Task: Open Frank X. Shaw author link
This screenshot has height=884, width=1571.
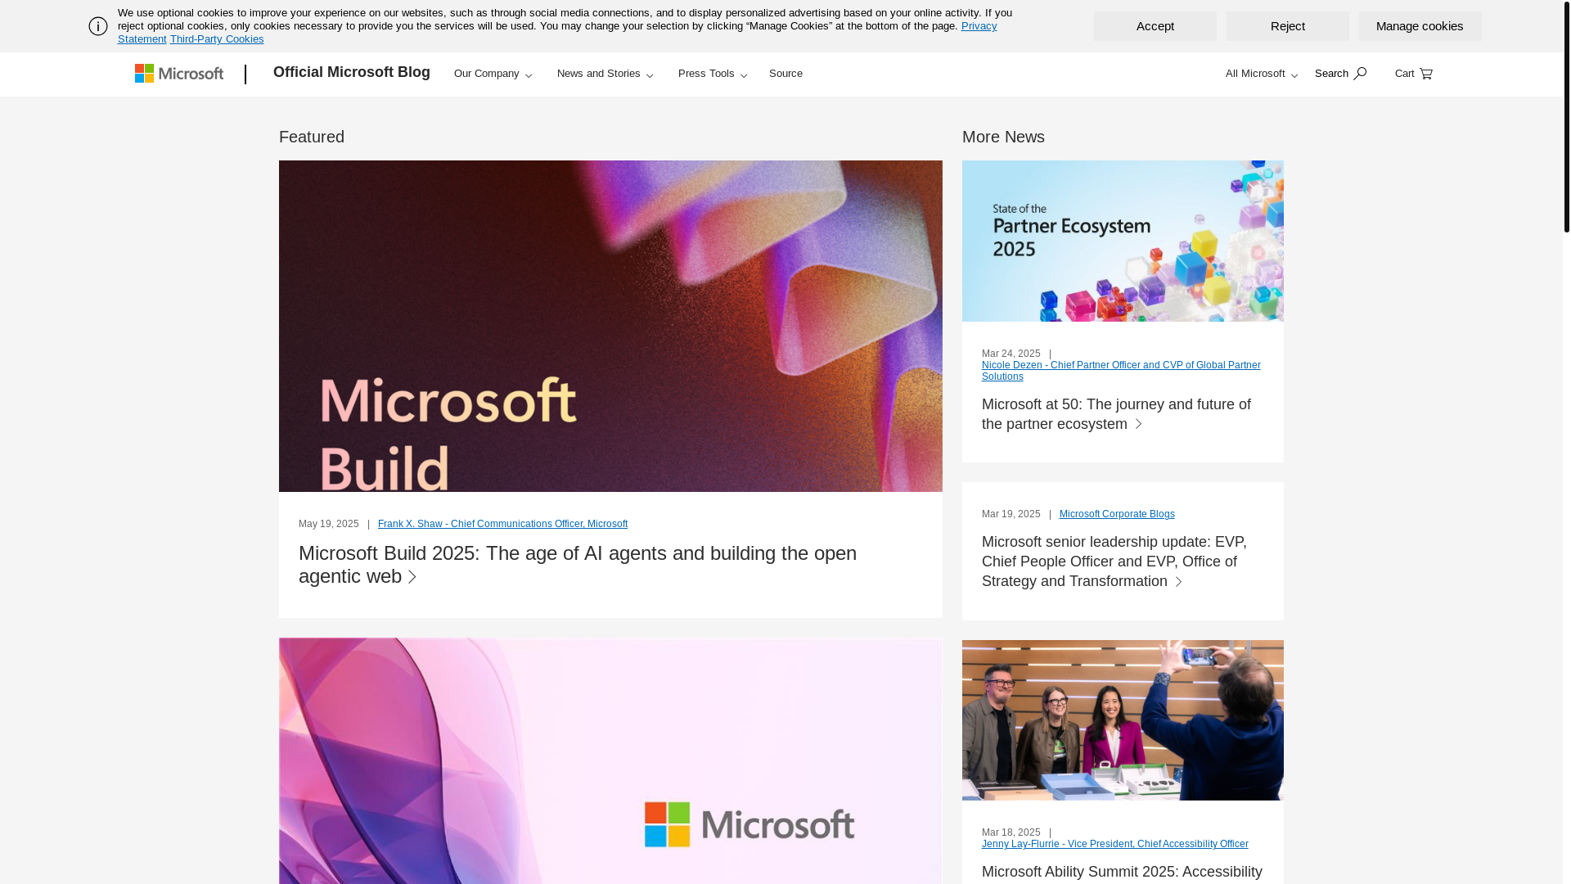Action: pos(502,524)
